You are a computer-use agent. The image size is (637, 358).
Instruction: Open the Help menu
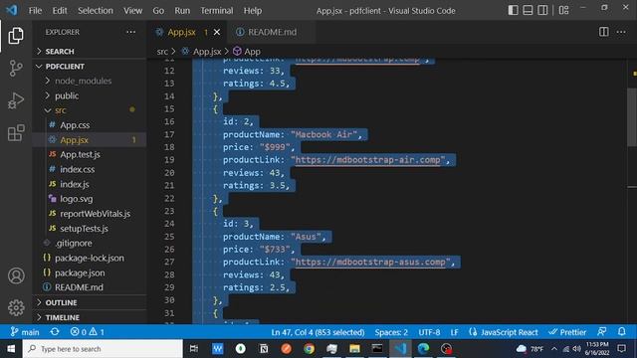pyautogui.click(x=252, y=11)
